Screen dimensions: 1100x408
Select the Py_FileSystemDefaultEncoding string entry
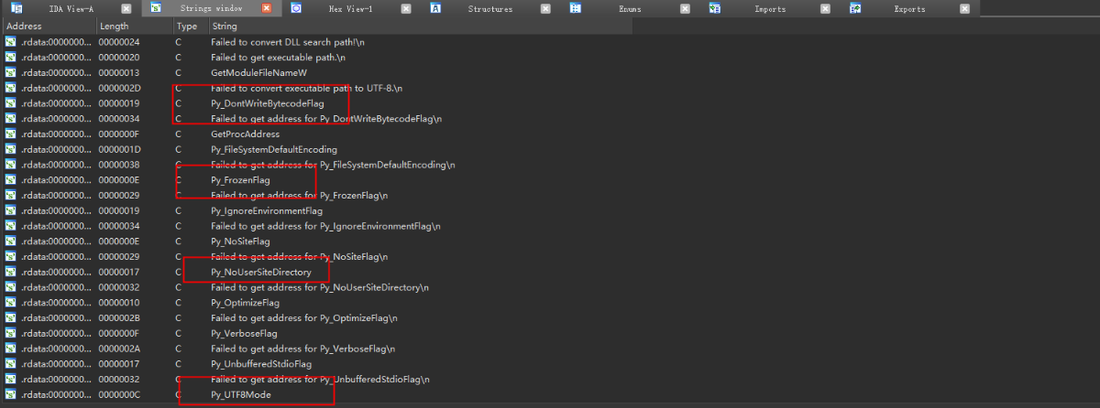point(274,150)
